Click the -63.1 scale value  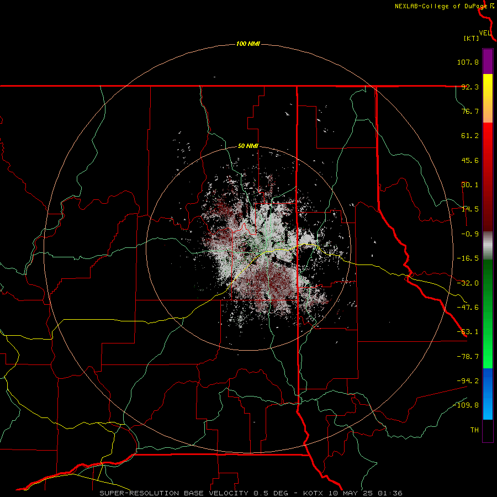468,331
